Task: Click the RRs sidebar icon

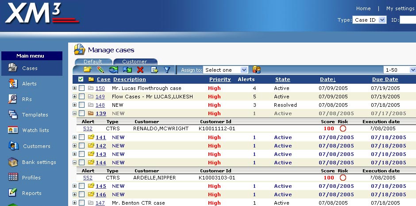Action: click(12, 99)
